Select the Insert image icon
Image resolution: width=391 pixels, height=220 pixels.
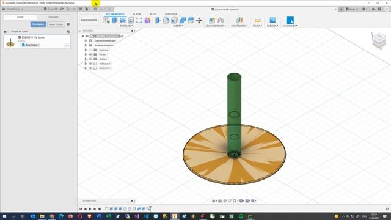272,20
